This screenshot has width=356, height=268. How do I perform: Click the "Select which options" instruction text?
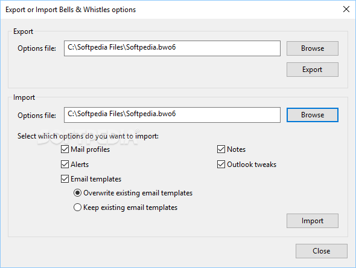coord(88,136)
